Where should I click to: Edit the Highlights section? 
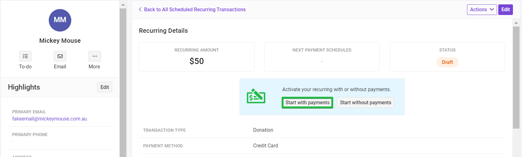tap(105, 87)
